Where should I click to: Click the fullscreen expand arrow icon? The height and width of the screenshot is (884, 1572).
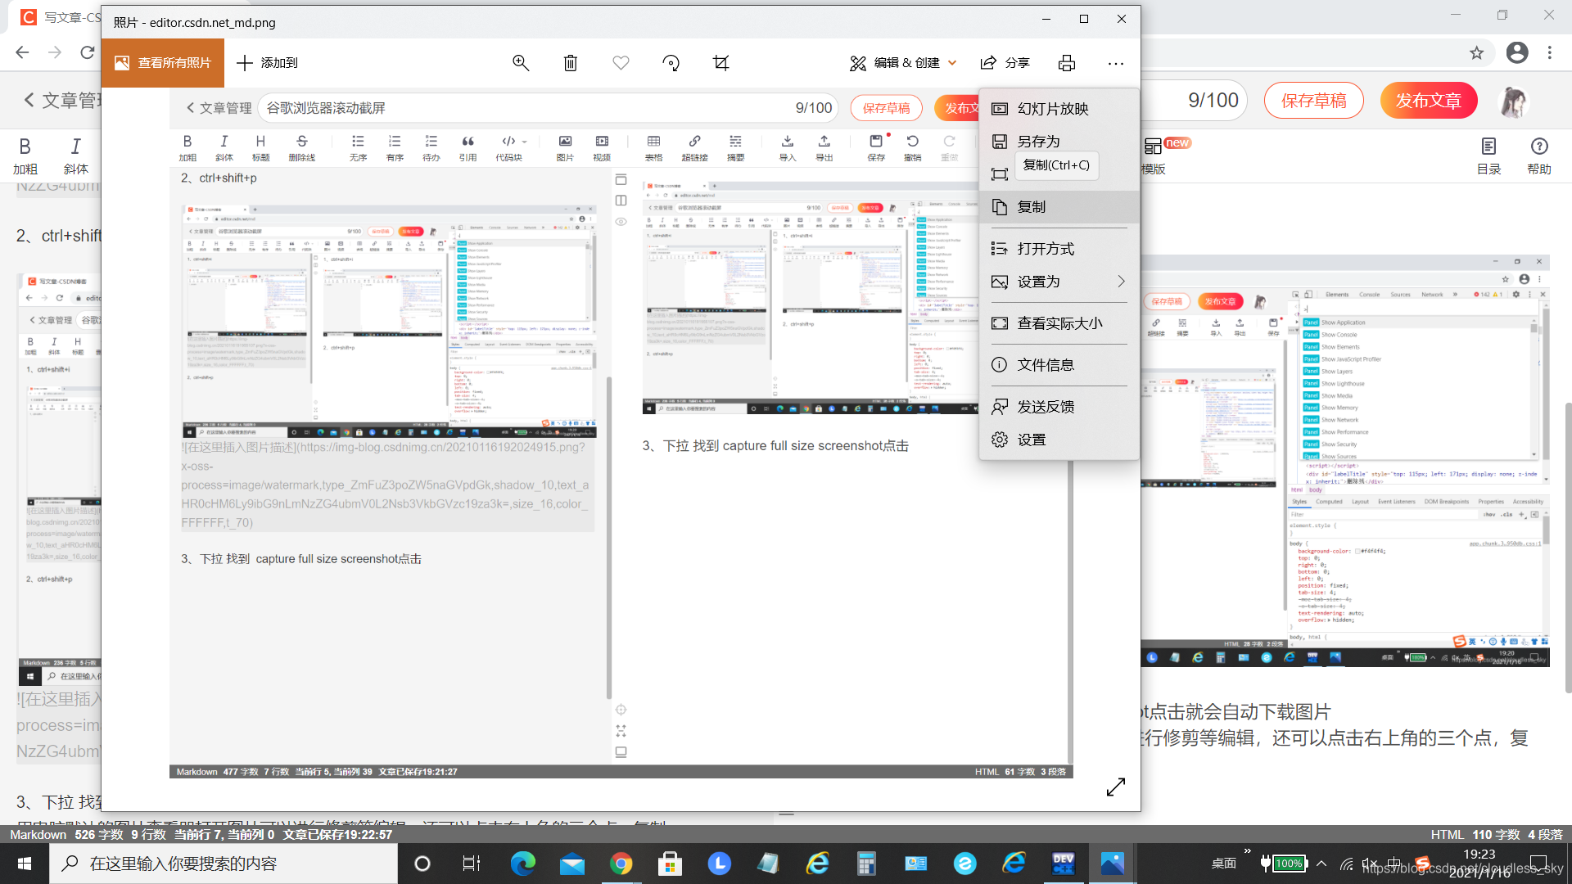tap(1115, 787)
